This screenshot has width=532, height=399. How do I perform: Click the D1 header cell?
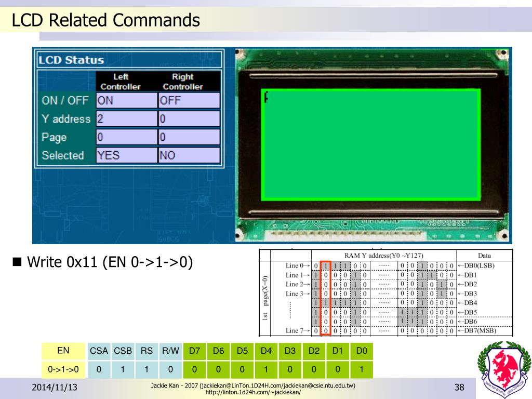[x=338, y=351]
